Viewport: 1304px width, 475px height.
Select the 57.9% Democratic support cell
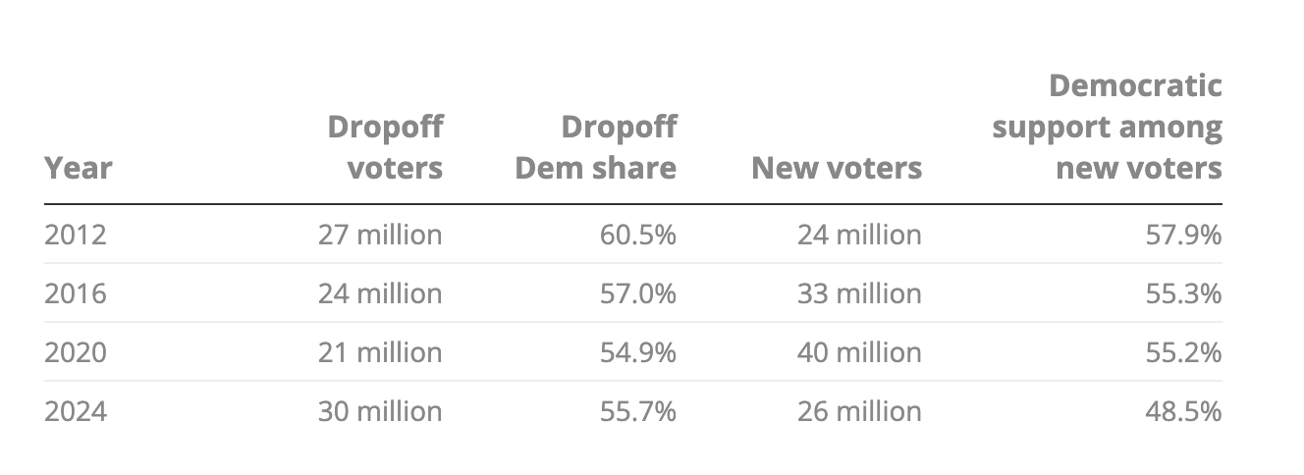(1183, 235)
